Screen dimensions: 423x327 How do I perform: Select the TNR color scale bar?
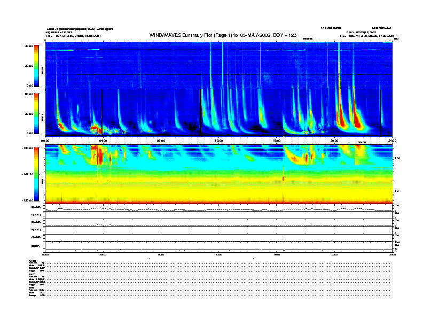pos(36,174)
